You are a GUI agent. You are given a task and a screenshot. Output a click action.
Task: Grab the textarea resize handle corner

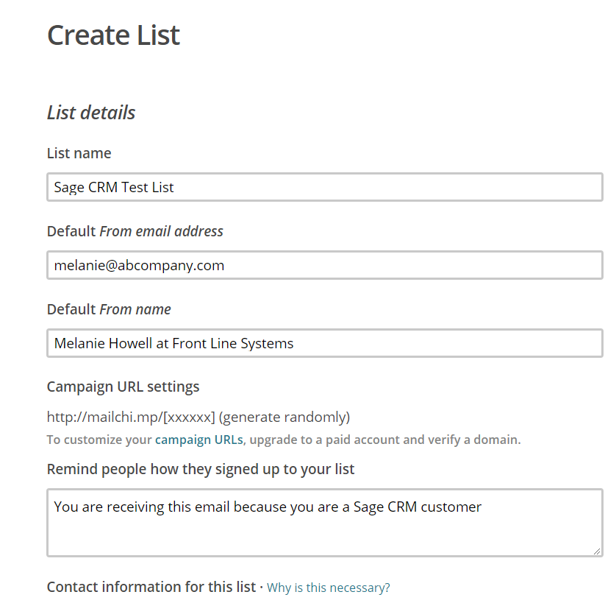coord(597,551)
